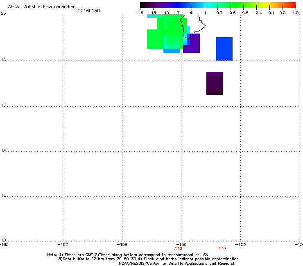Select the latitude 10 axis label
The height and width of the screenshot is (266, 303).
click(3, 240)
